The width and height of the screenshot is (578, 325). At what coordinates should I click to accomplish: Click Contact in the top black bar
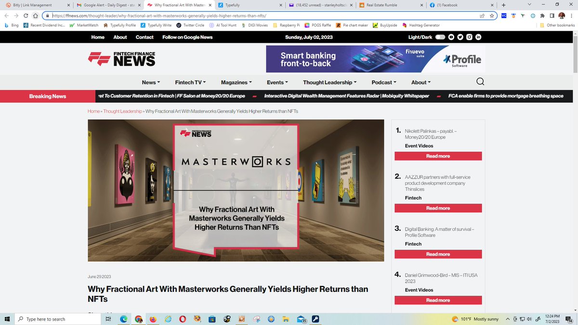pos(144,37)
